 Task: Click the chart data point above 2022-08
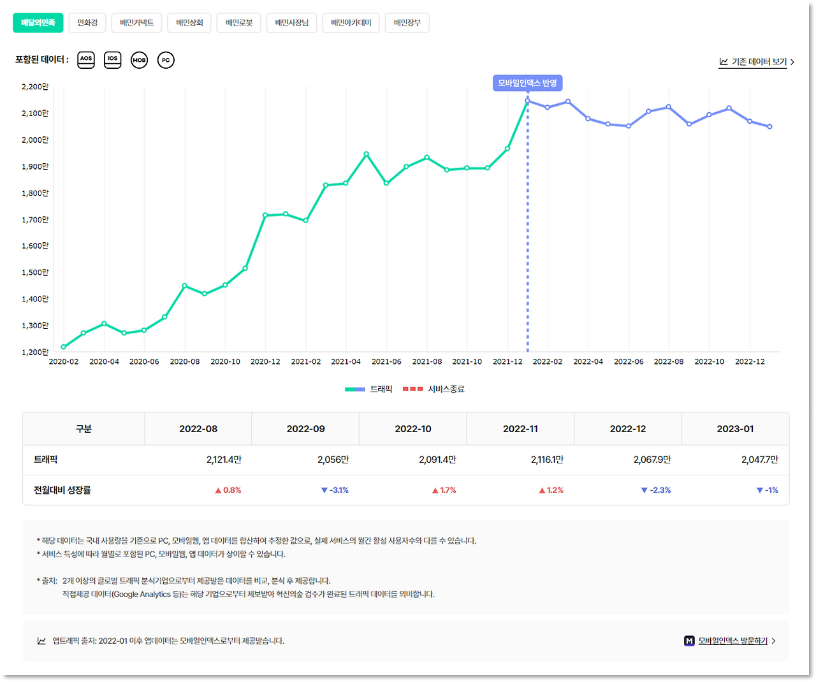coord(669,107)
